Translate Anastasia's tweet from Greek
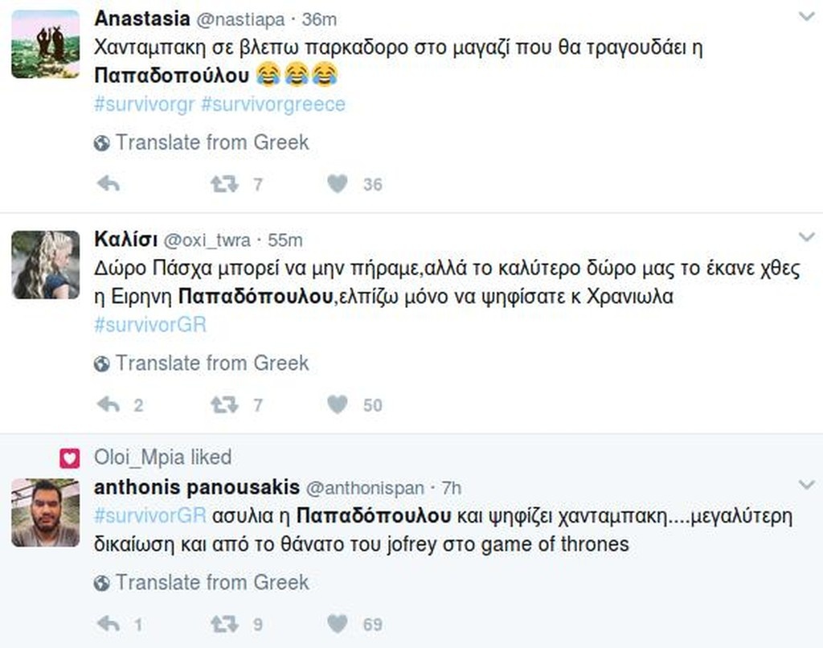 [211, 143]
